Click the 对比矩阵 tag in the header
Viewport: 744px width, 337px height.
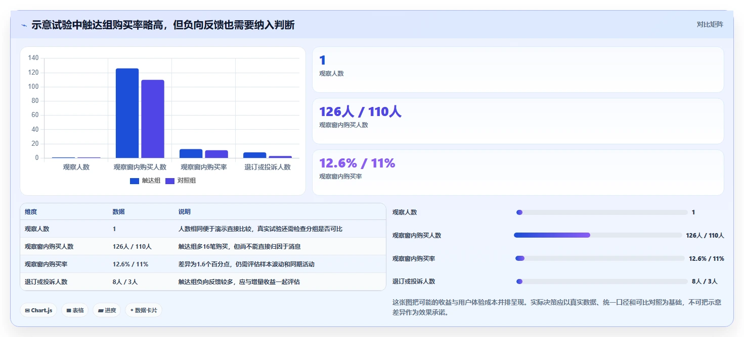(710, 24)
